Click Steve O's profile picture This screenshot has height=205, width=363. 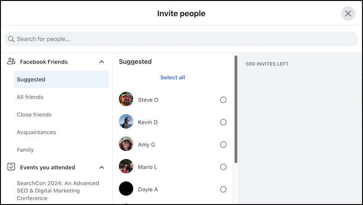tap(126, 99)
